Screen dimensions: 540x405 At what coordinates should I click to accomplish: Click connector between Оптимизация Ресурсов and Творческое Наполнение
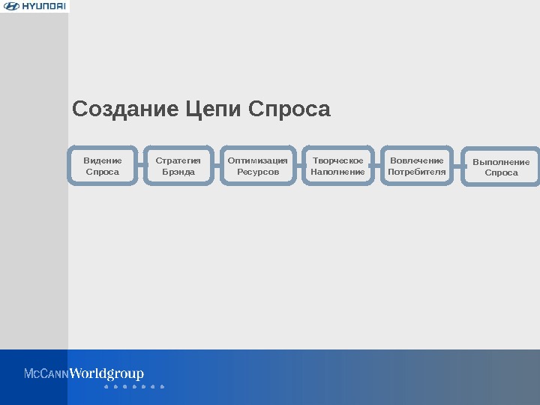(299, 166)
